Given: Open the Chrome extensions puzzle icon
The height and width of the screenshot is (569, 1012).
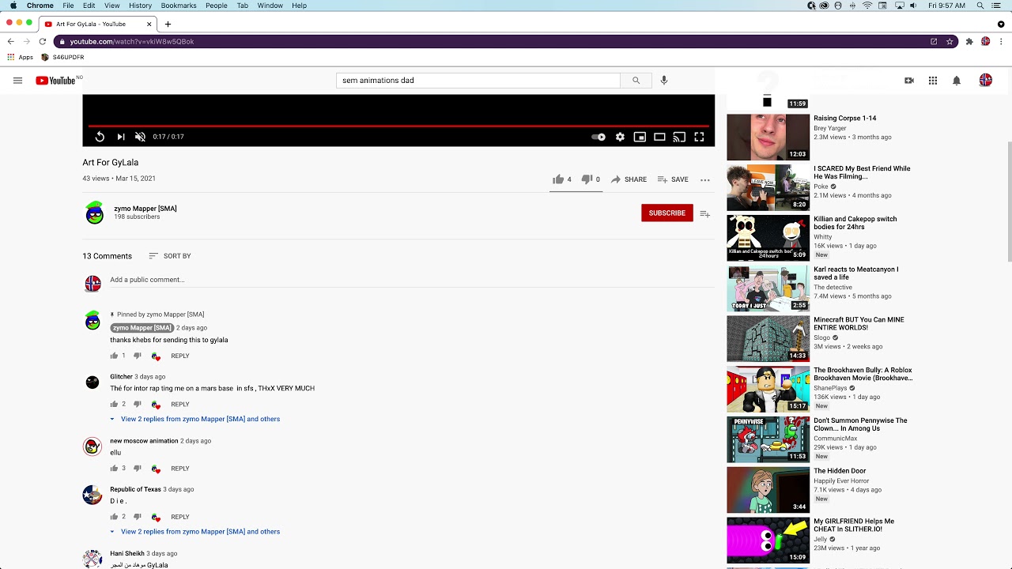Looking at the screenshot, I should [969, 41].
